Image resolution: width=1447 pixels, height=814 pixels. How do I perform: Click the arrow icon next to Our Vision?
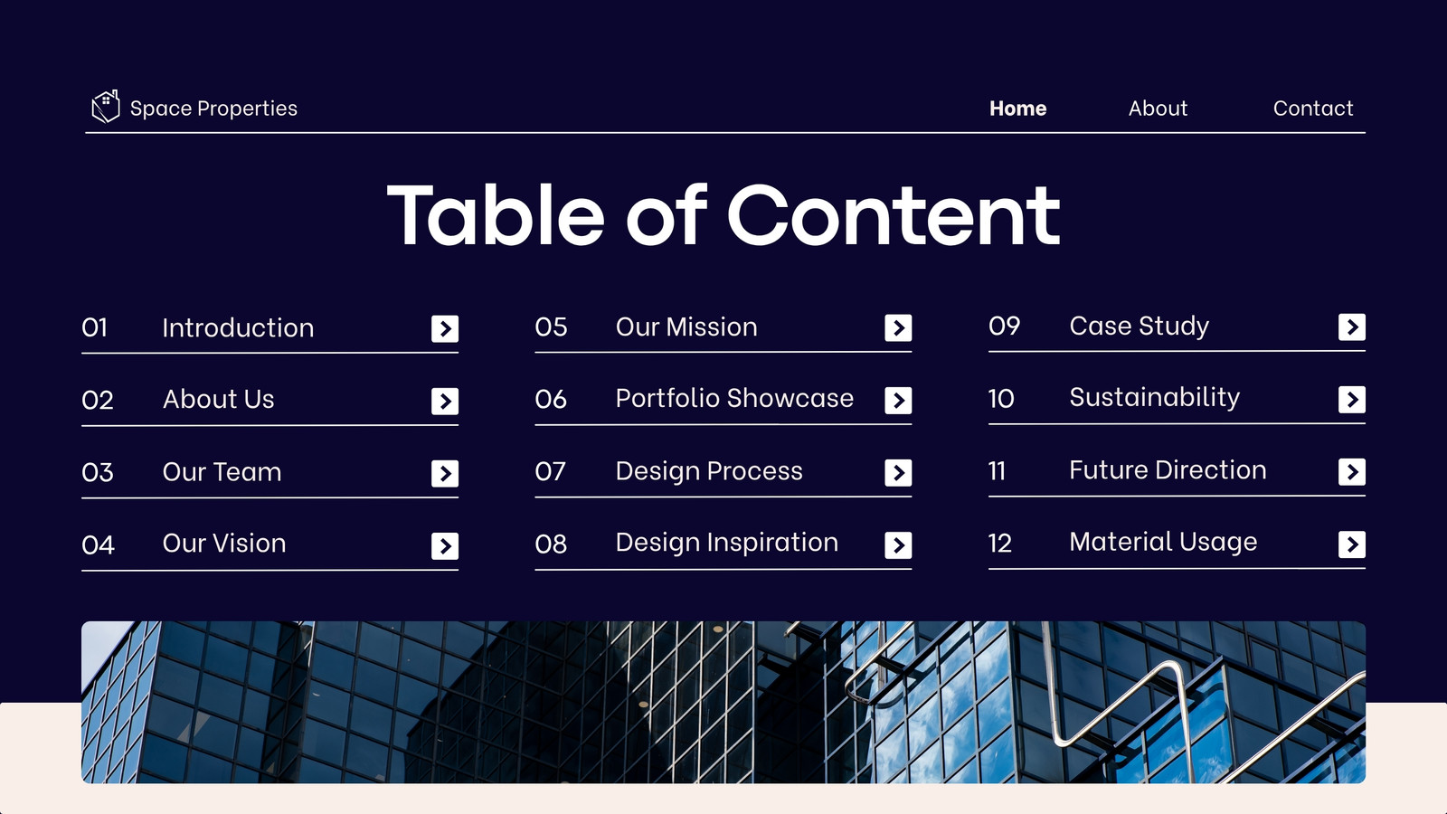click(x=445, y=545)
